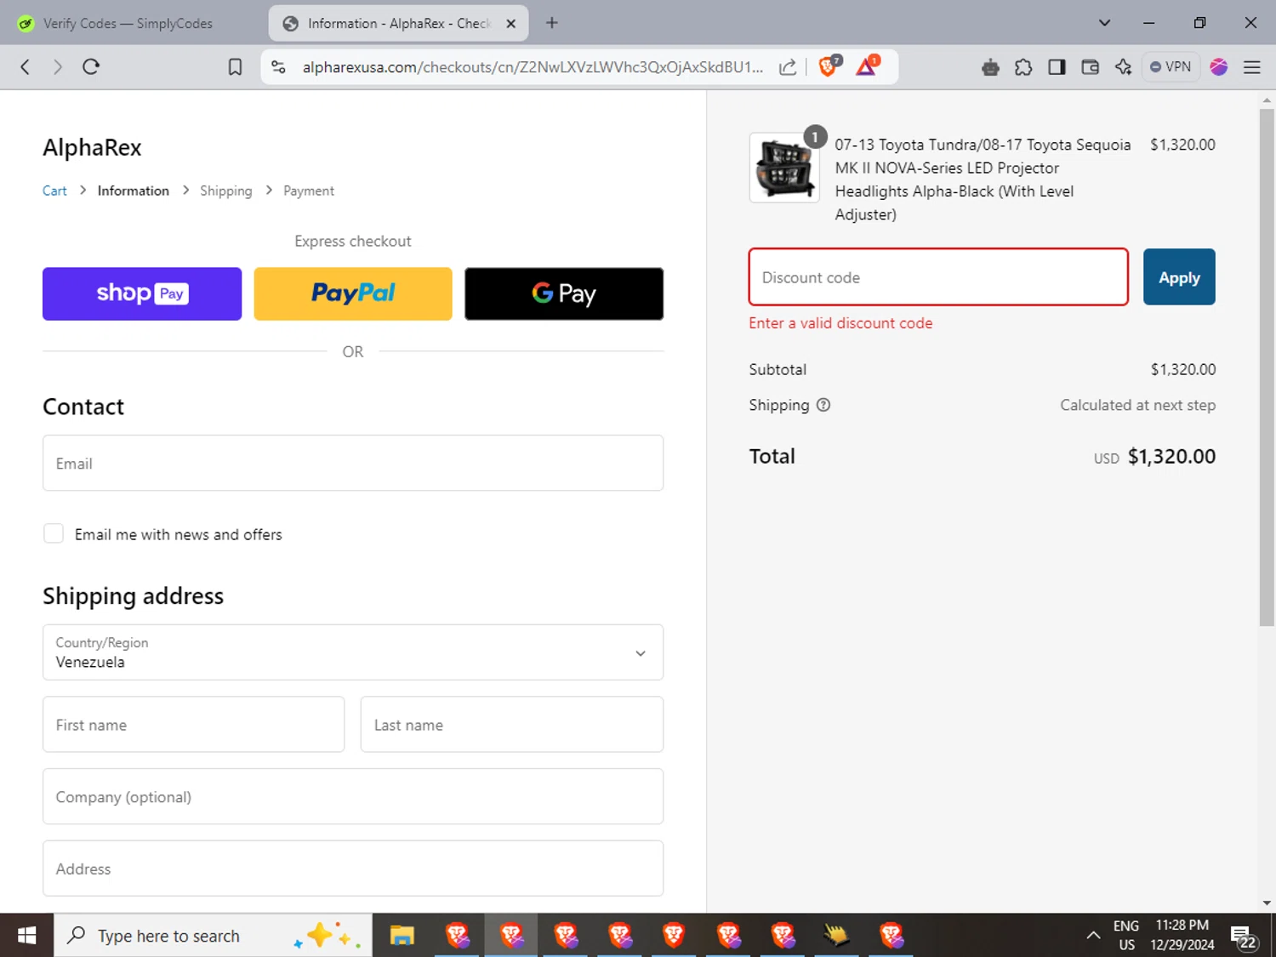The height and width of the screenshot is (957, 1276).
Task: Expand the tab search chevron
Action: (x=1104, y=23)
